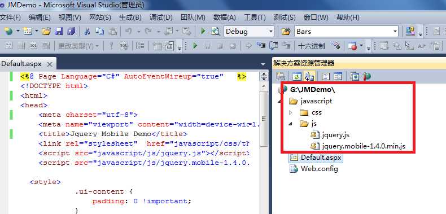Click the New Website globe icon
Viewport: 446px width, 214px height.
(x=8, y=31)
